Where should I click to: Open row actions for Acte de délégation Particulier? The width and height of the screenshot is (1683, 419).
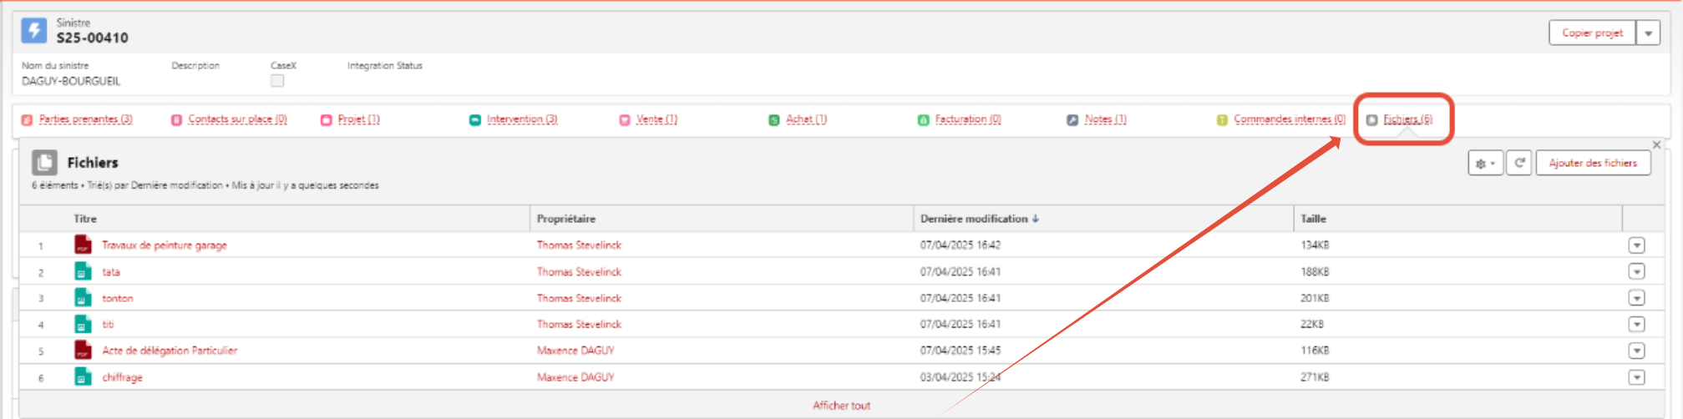point(1637,351)
